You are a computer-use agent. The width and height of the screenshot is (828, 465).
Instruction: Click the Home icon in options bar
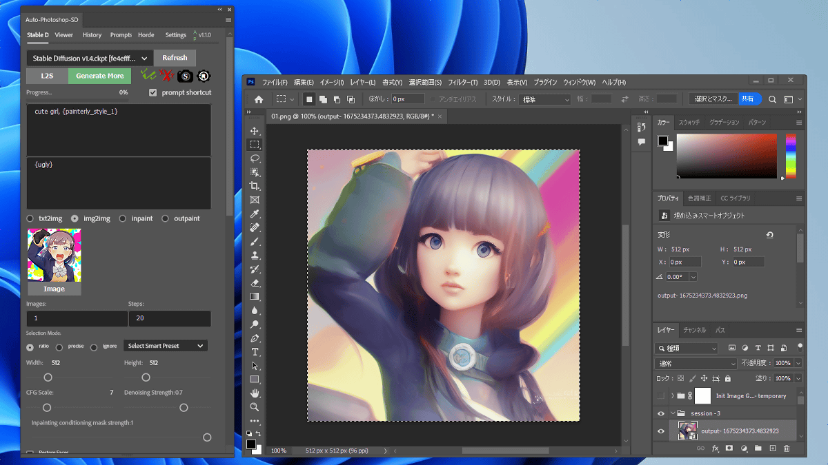click(259, 99)
